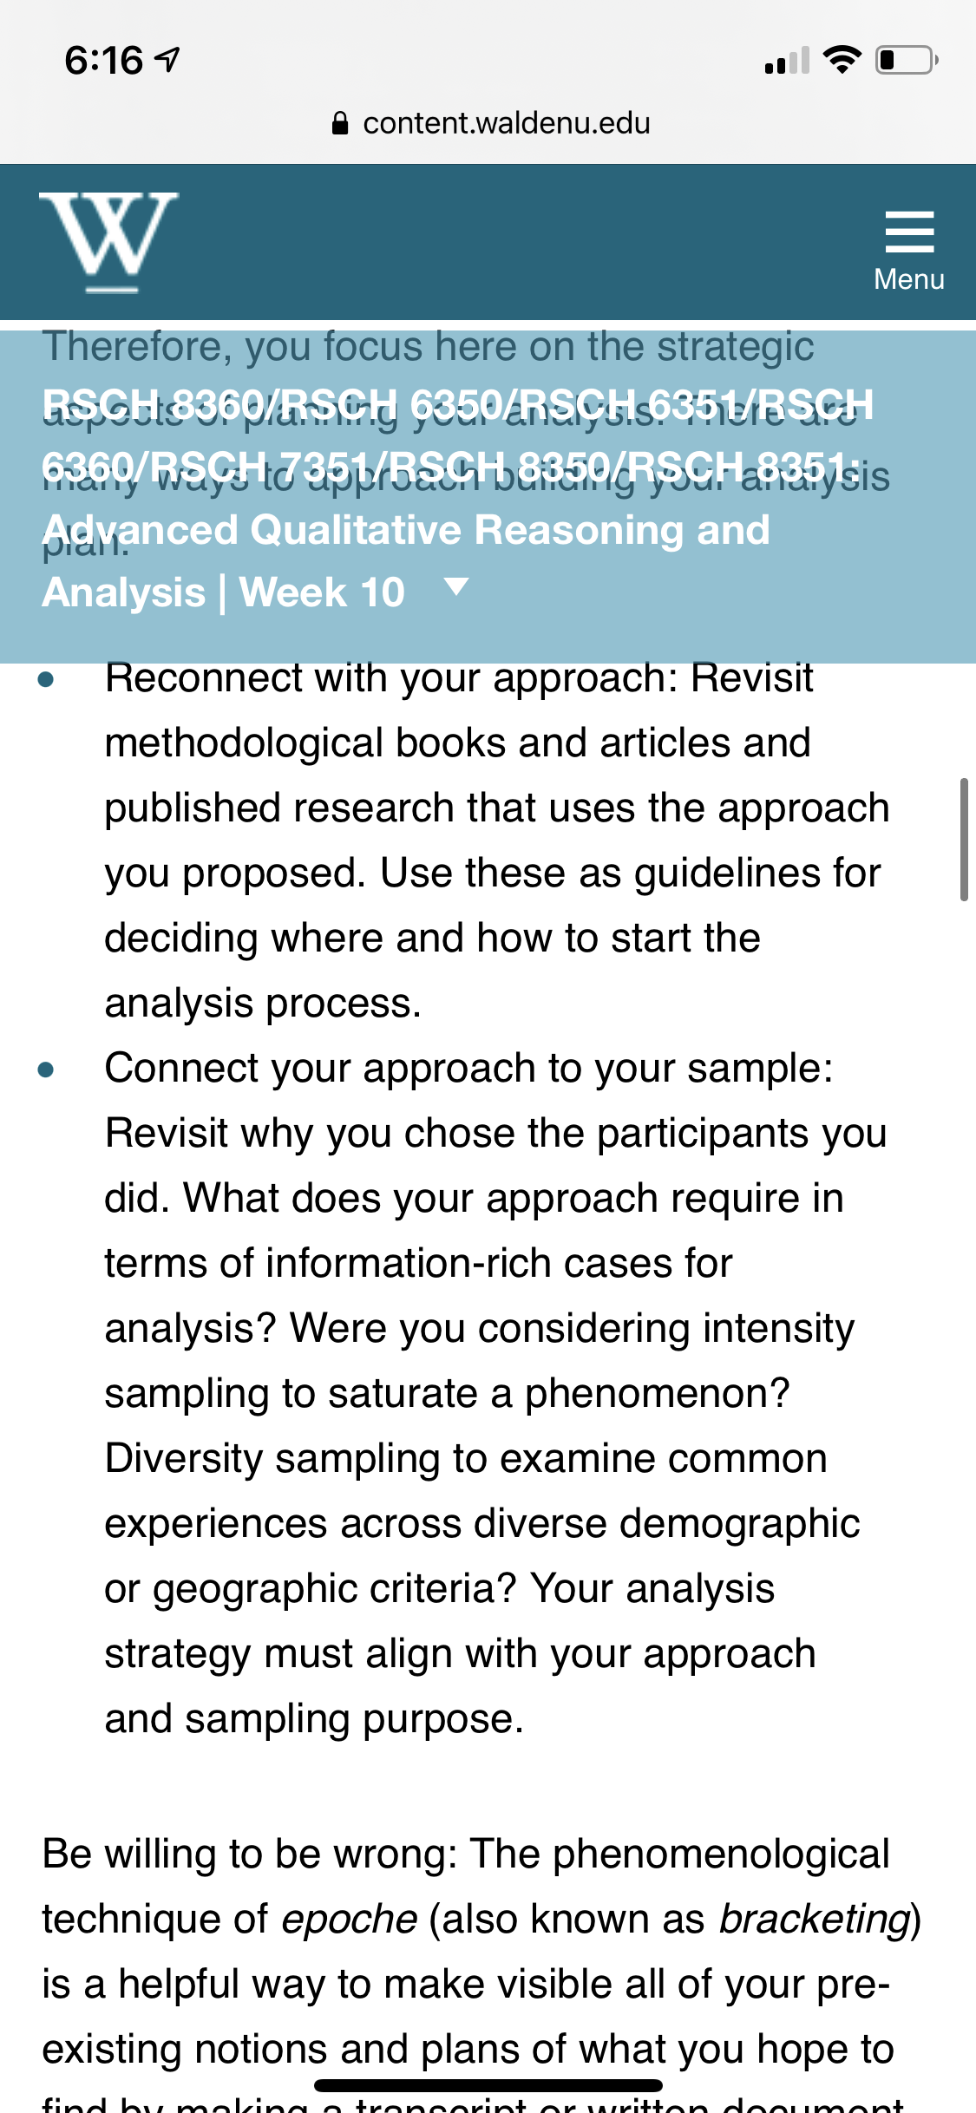The width and height of the screenshot is (976, 2113).
Task: Expand the Week 10 dropdown triangle
Action: (456, 587)
